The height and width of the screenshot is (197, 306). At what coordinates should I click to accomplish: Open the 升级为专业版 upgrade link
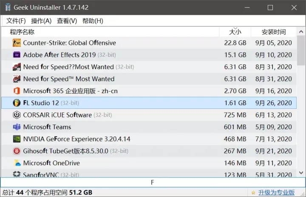point(276,192)
